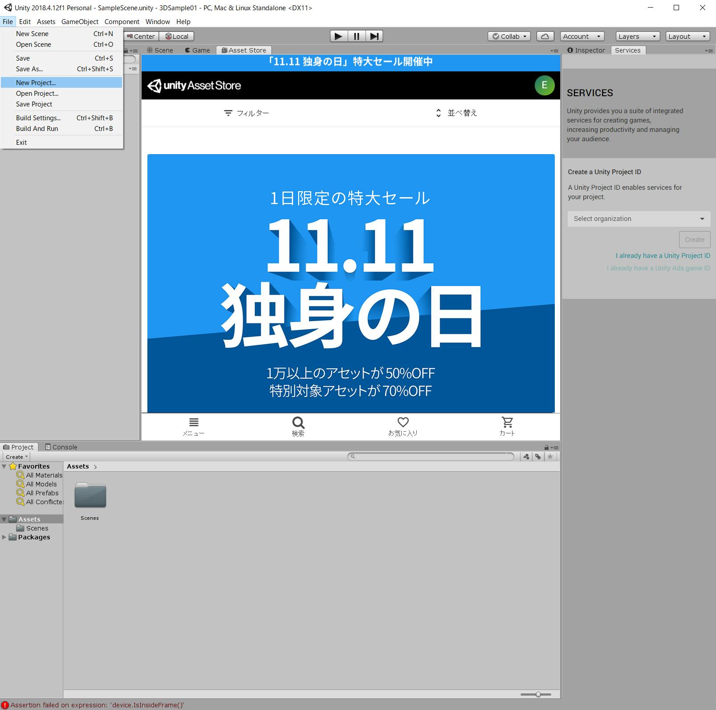Switch to the Inspector tab
Screen dimensions: 716x710
click(586, 50)
